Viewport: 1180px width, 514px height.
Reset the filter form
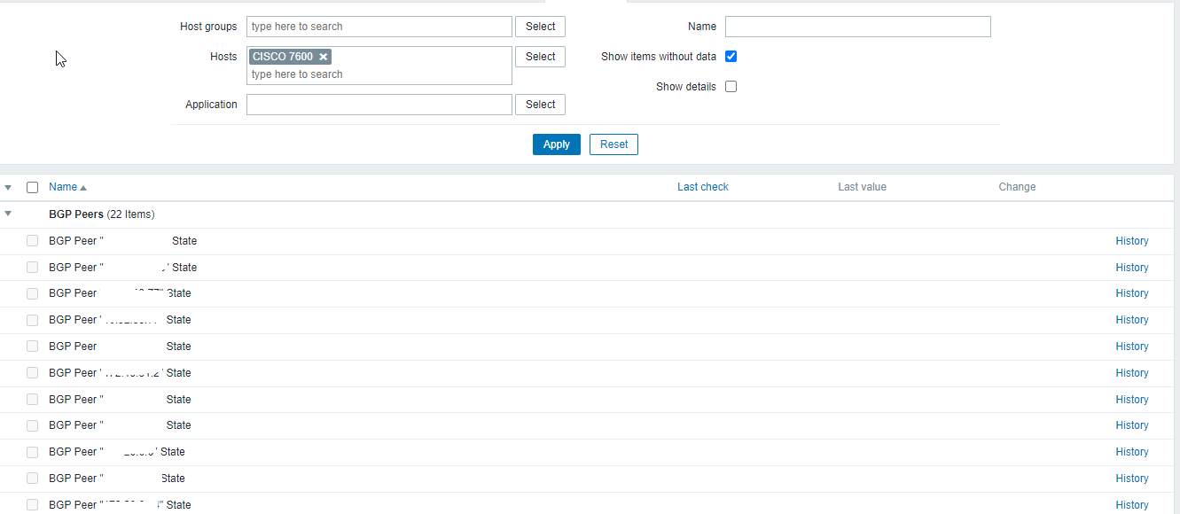(x=613, y=144)
